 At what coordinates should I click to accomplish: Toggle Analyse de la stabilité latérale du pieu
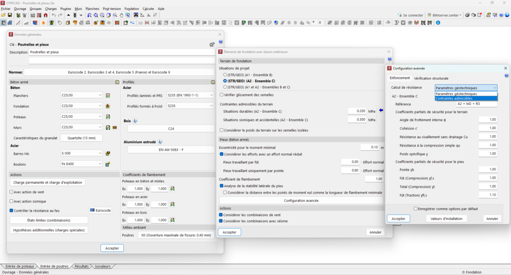pyautogui.click(x=222, y=186)
